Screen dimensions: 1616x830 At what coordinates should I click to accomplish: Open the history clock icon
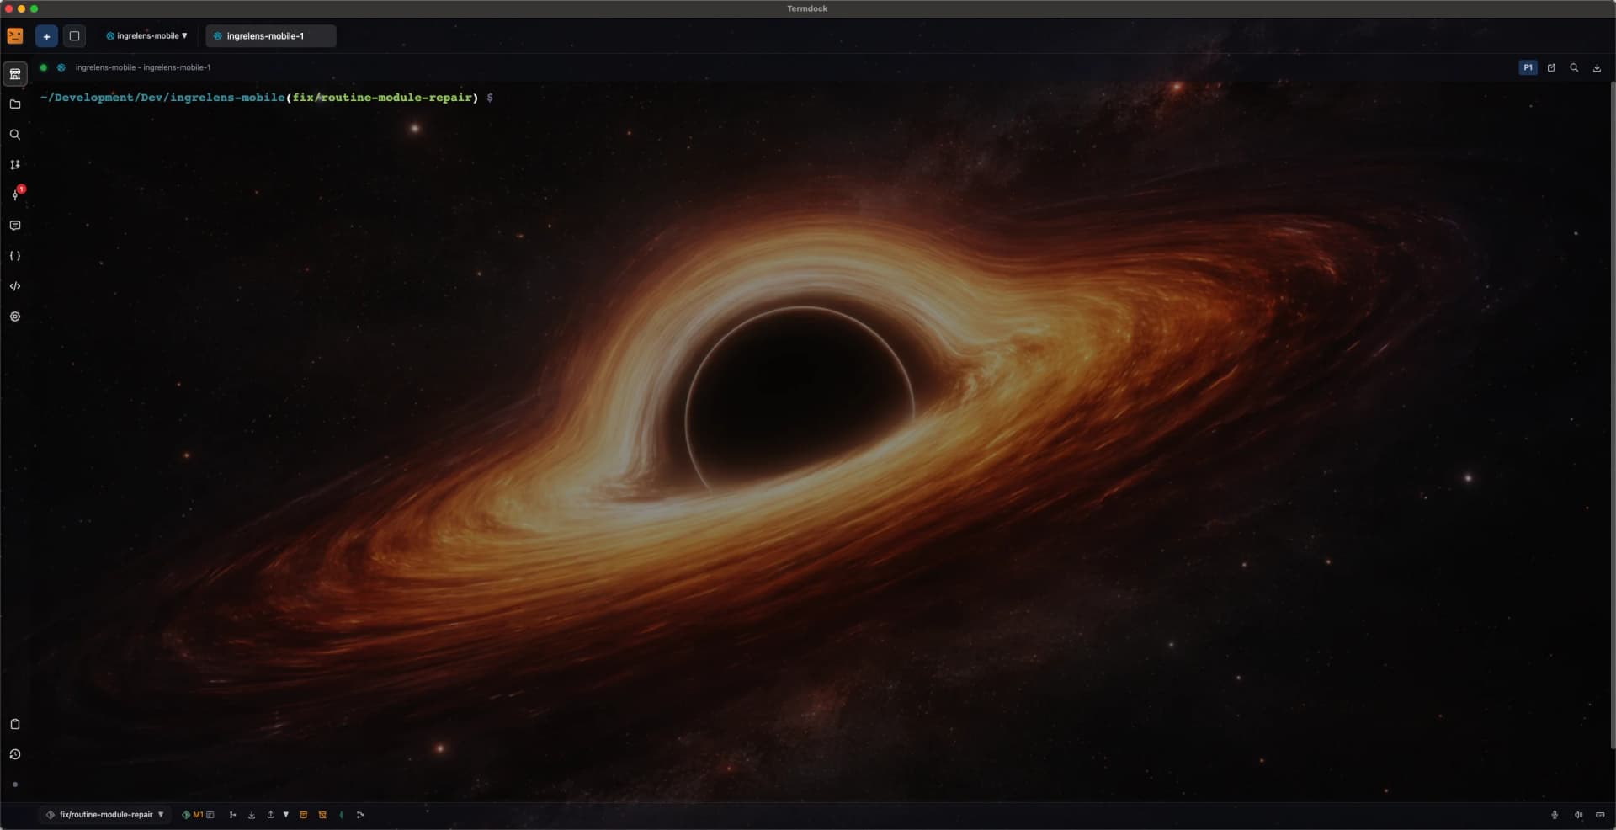click(14, 754)
